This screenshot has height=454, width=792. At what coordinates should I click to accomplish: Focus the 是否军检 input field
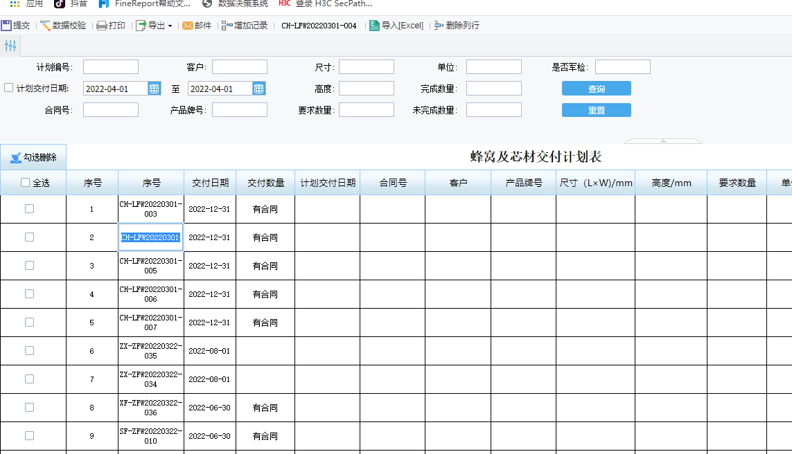622,67
